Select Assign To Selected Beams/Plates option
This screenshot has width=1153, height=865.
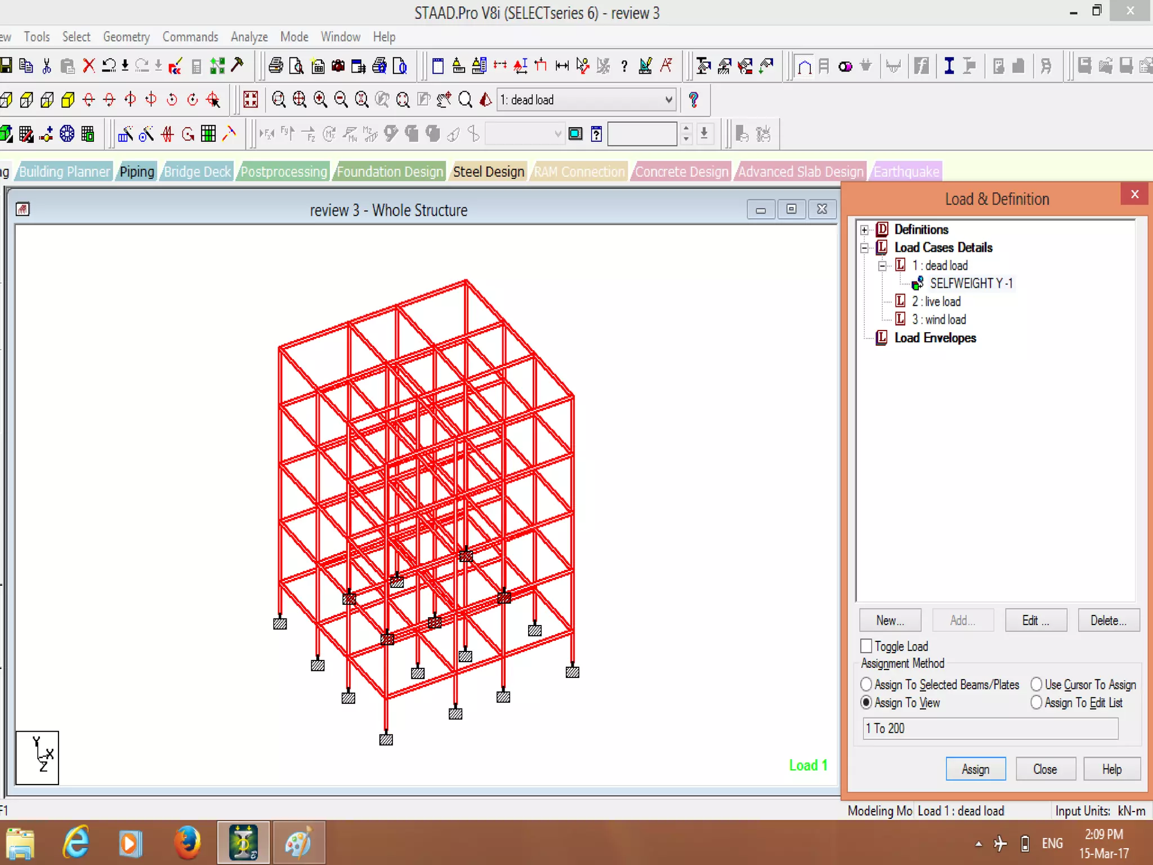(866, 684)
